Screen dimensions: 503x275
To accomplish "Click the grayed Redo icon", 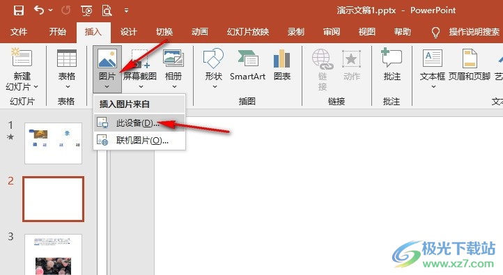I will [x=66, y=10].
